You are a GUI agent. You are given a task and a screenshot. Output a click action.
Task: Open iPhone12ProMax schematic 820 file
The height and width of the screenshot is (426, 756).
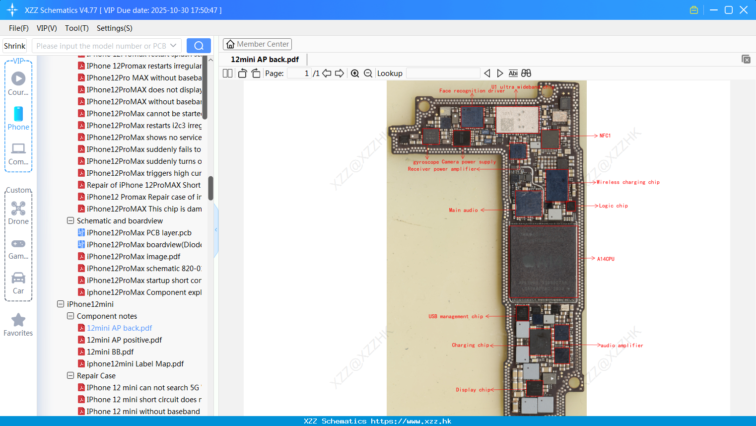pos(144,268)
